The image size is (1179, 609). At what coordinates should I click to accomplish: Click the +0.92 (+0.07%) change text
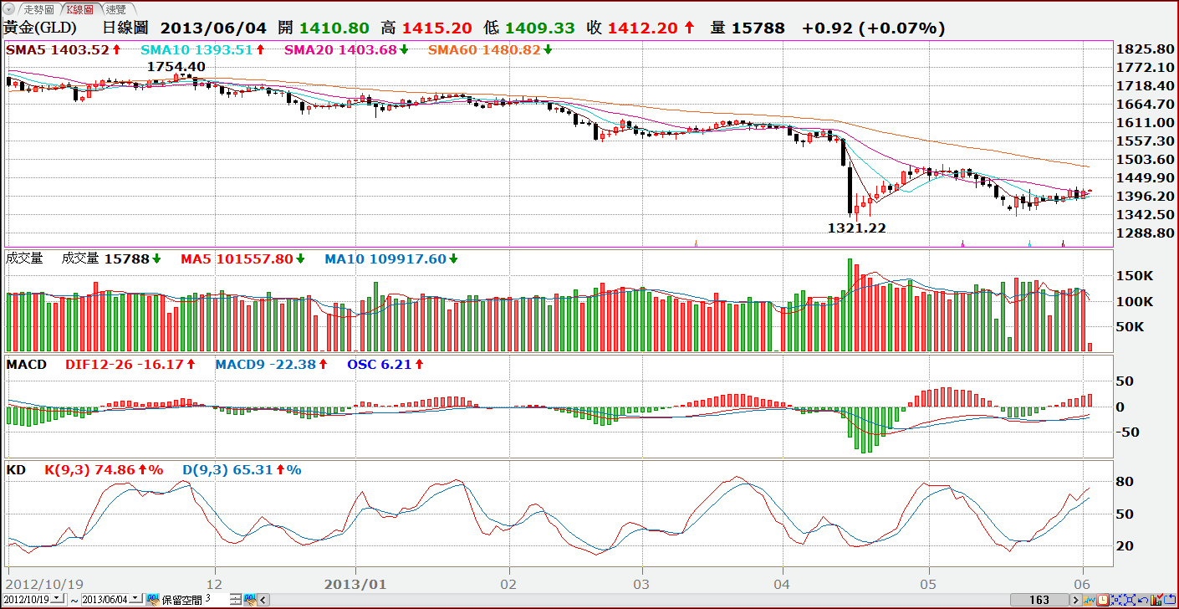click(x=874, y=28)
